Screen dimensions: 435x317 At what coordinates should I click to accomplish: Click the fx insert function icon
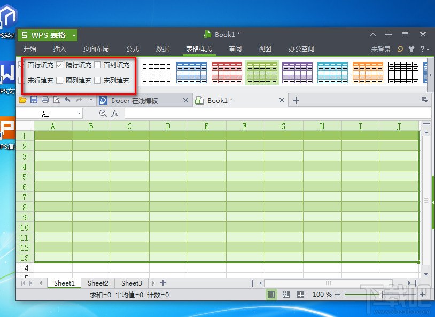pos(114,114)
